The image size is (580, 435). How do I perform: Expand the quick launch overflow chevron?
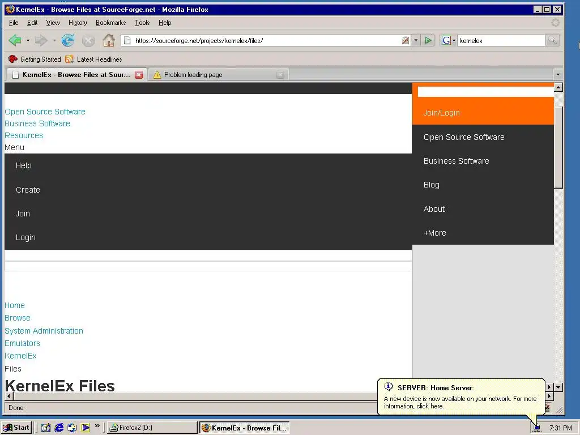coord(97,426)
